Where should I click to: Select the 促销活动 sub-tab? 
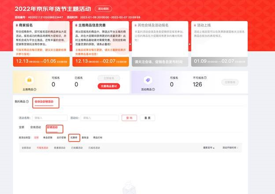click(x=52, y=127)
